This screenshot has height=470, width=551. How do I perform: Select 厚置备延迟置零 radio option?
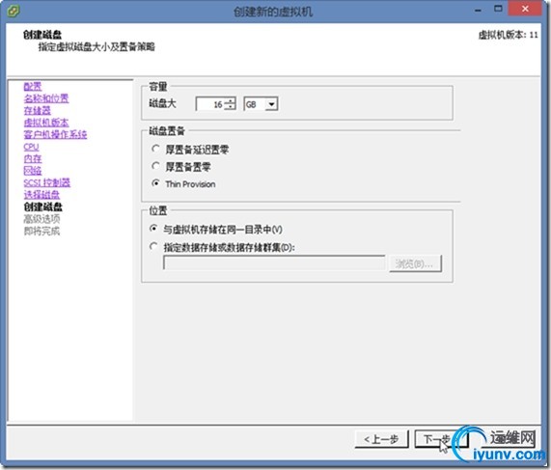point(155,149)
